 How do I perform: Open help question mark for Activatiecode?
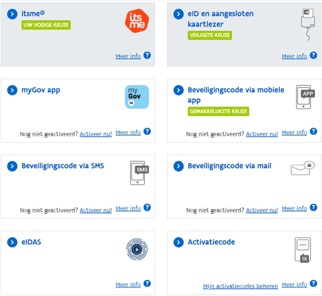313,284
